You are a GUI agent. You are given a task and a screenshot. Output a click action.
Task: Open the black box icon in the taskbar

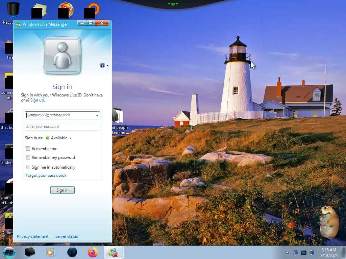pos(30,252)
